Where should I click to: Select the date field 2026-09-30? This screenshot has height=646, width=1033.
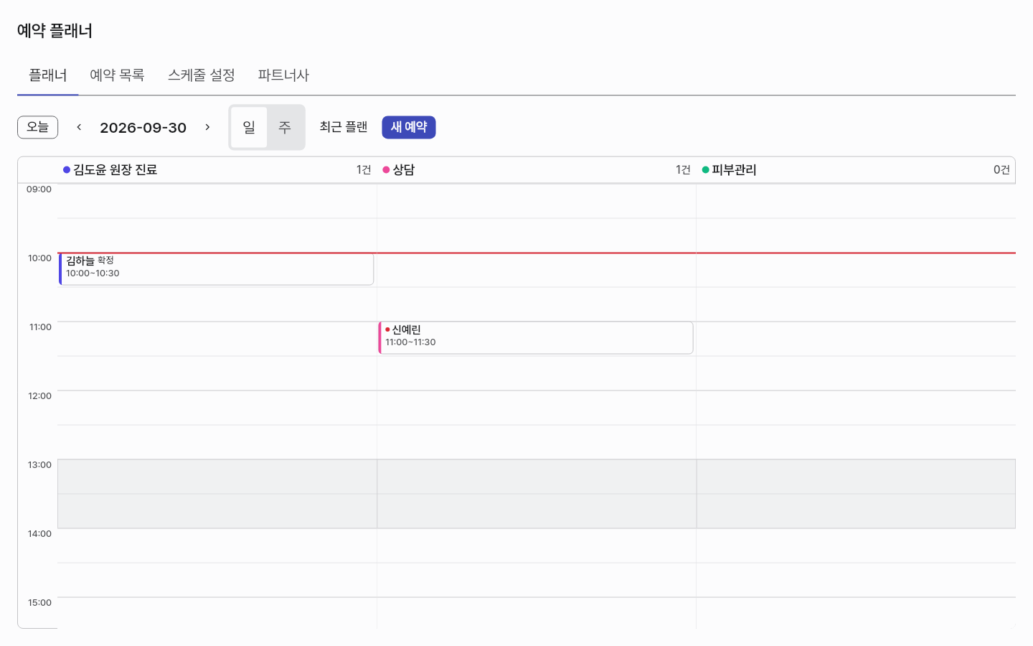pyautogui.click(x=143, y=128)
